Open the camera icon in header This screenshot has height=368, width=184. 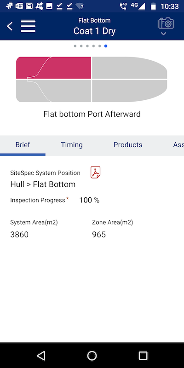(x=166, y=23)
